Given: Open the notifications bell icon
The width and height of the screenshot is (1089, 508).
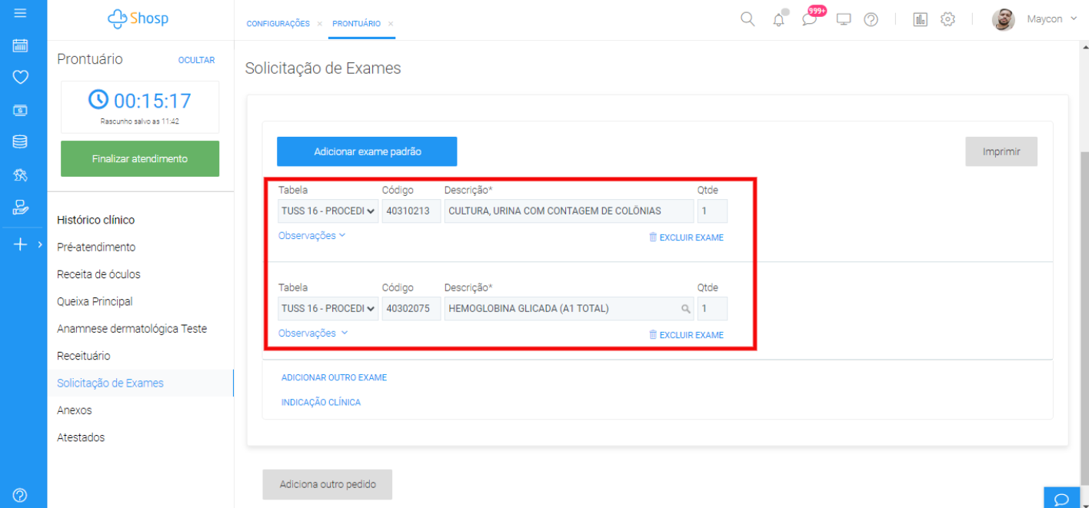Looking at the screenshot, I should pos(778,20).
